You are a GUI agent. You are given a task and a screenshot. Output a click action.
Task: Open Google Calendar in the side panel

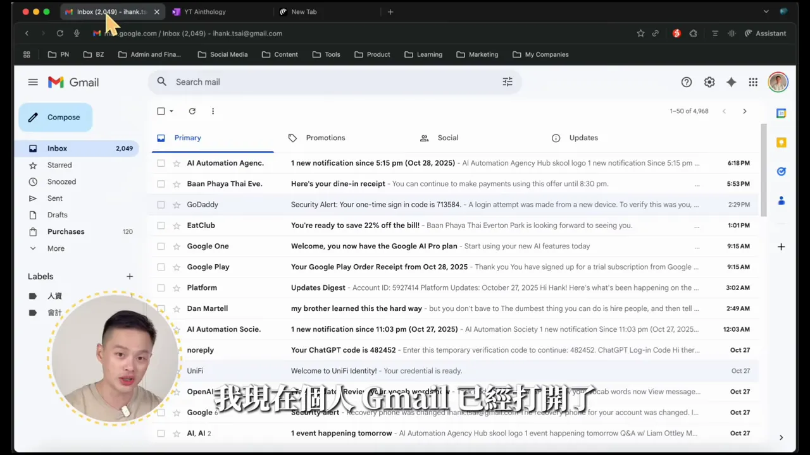click(x=781, y=113)
